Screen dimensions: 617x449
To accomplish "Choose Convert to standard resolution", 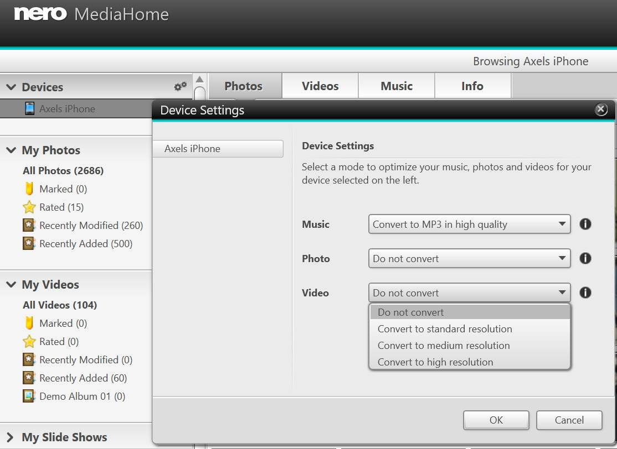I will click(470, 329).
